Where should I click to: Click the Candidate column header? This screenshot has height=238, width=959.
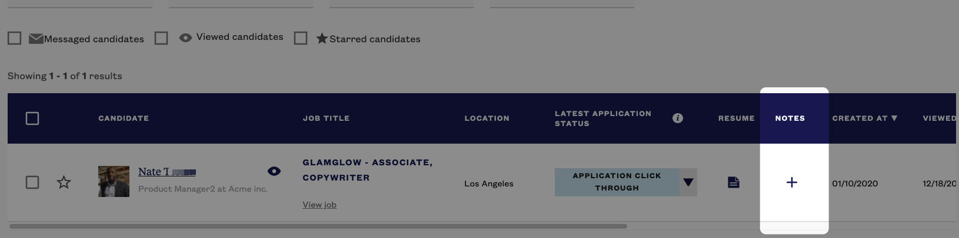coord(124,118)
